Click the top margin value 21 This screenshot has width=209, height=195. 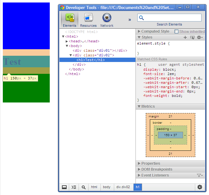click(x=170, y=117)
